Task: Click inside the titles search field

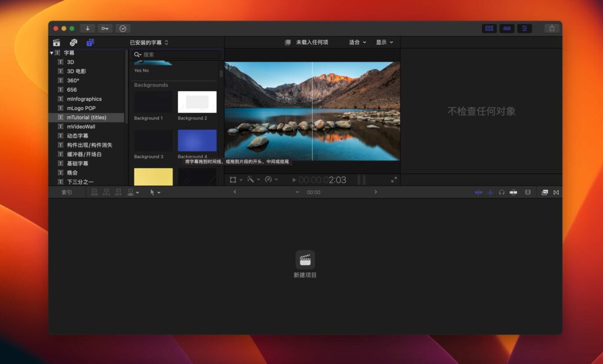Action: (x=174, y=54)
